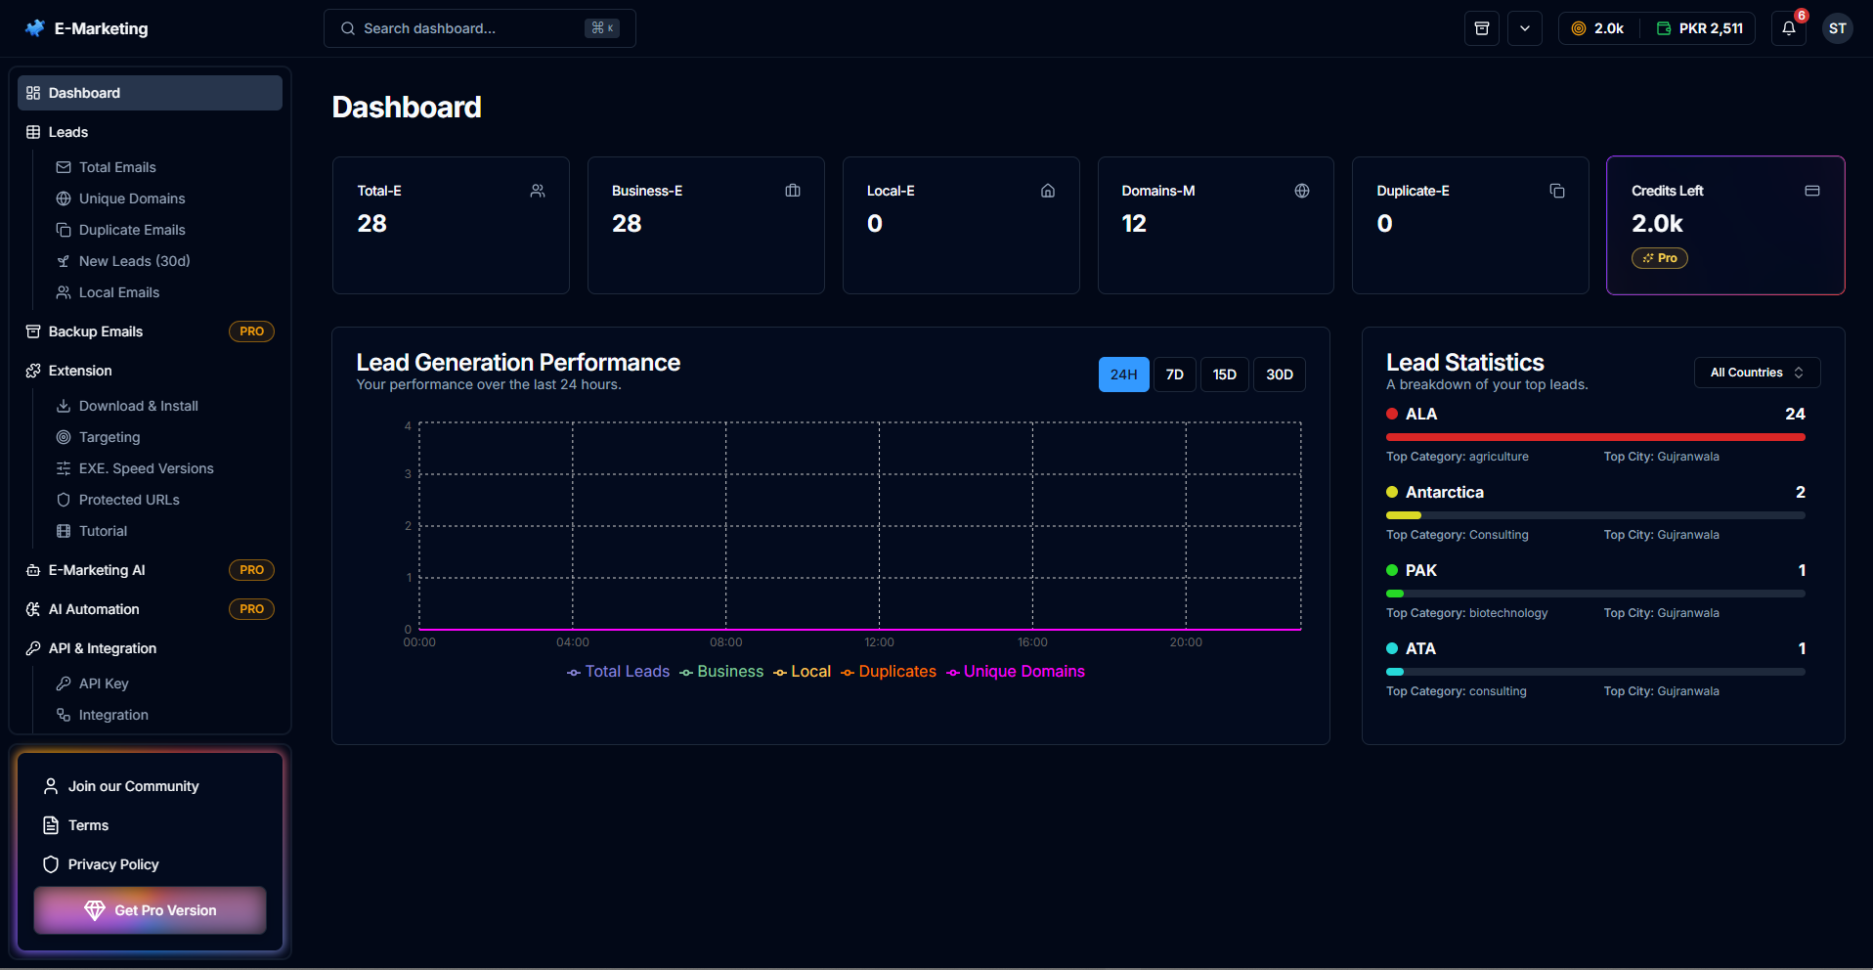This screenshot has width=1873, height=970.
Task: Open the Privacy Policy link
Action: point(113,864)
